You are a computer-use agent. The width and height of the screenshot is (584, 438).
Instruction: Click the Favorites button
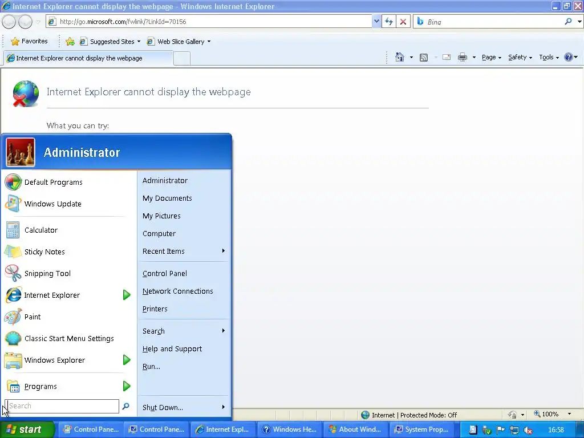click(29, 41)
